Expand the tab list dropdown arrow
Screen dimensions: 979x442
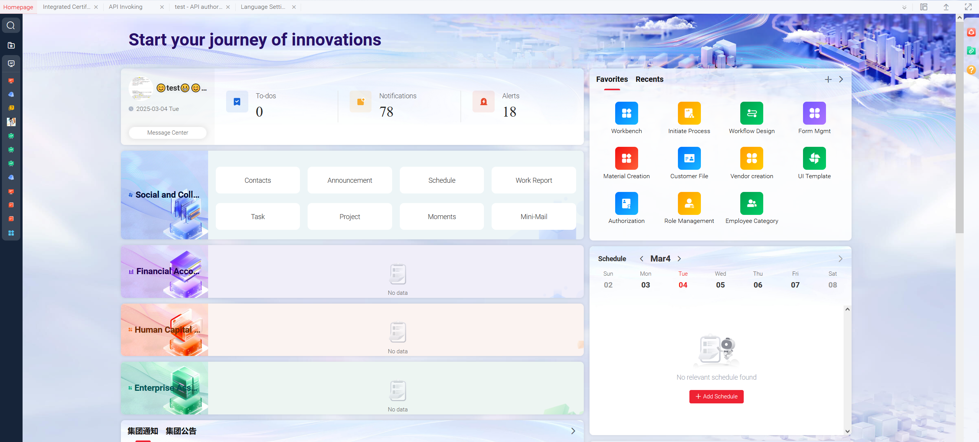pos(904,7)
